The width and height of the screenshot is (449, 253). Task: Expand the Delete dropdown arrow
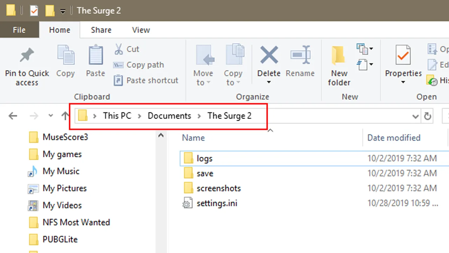(269, 82)
